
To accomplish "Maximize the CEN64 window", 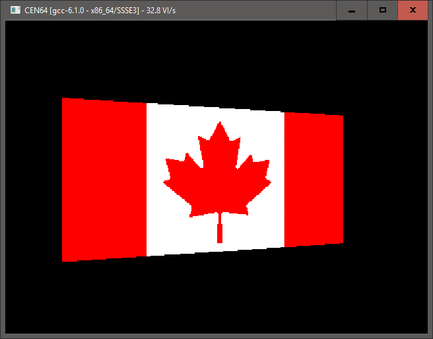I will point(382,10).
